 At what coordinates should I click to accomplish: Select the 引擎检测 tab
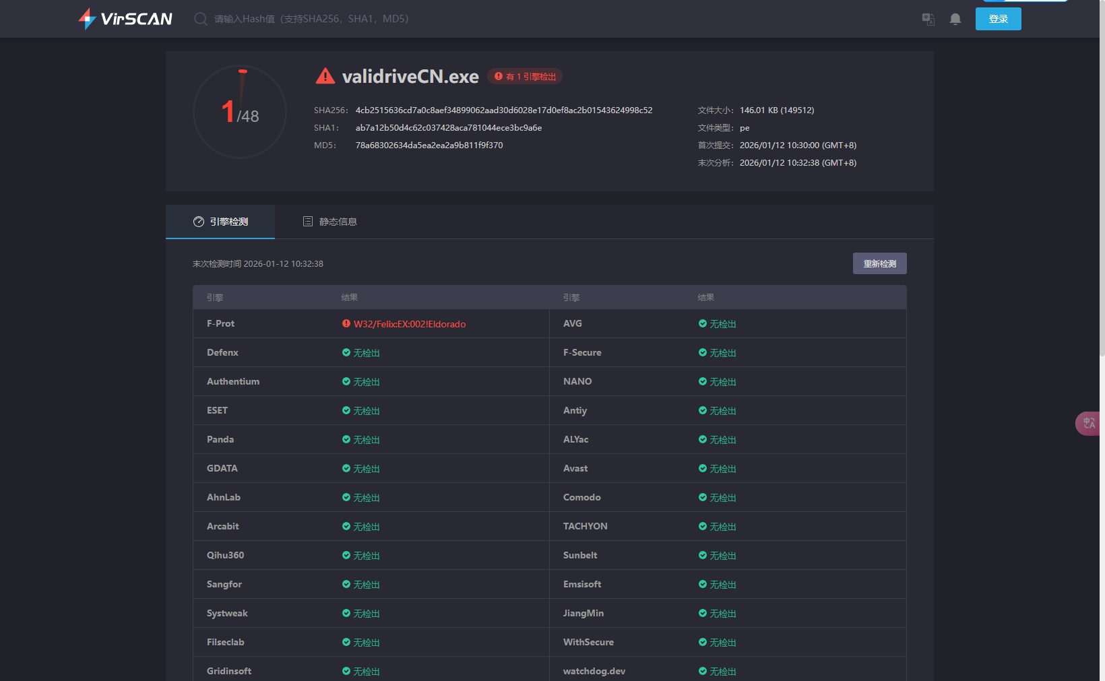pyautogui.click(x=220, y=222)
